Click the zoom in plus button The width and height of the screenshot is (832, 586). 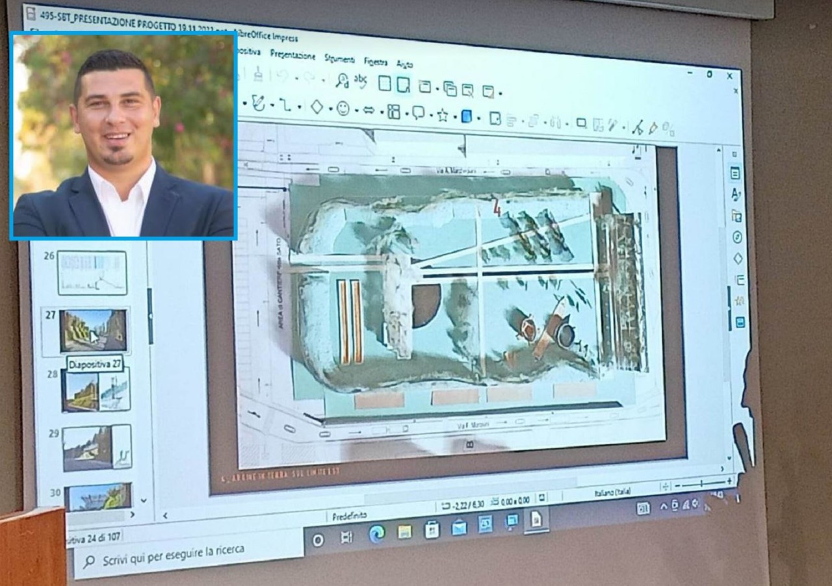coord(729,481)
